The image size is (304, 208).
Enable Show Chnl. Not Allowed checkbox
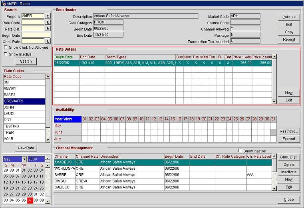coord(6,48)
